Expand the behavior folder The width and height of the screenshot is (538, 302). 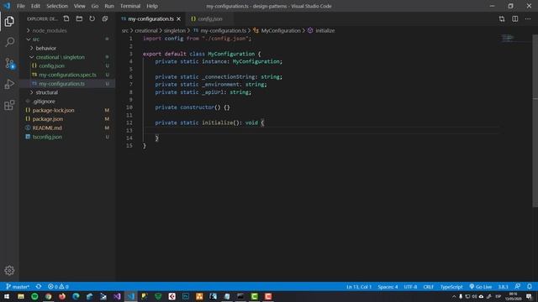(x=67, y=49)
